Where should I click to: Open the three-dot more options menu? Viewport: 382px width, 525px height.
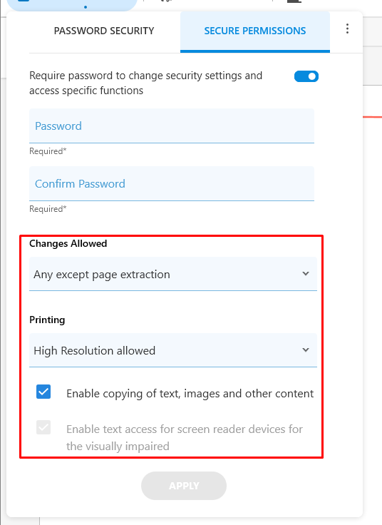pos(347,29)
